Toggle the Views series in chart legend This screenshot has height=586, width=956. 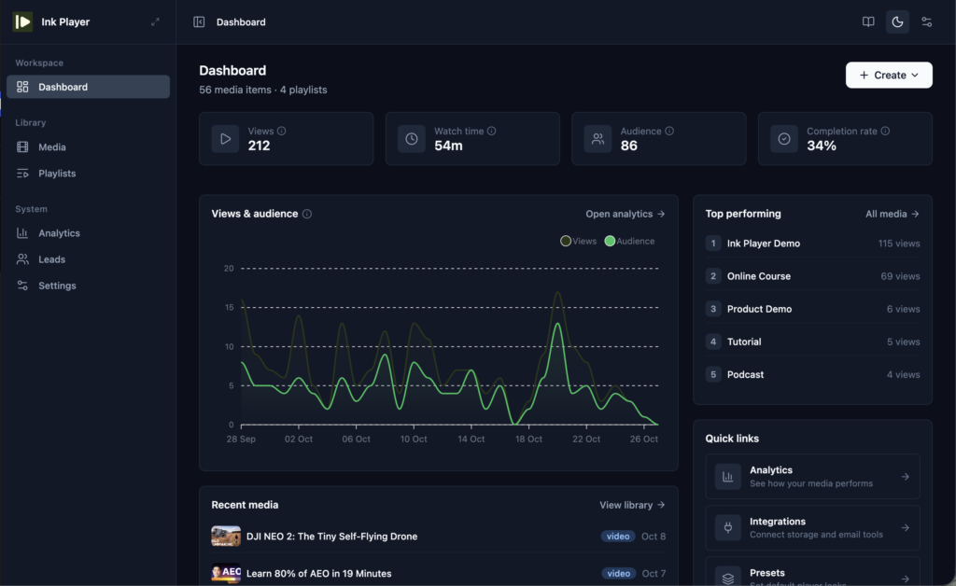pyautogui.click(x=578, y=242)
